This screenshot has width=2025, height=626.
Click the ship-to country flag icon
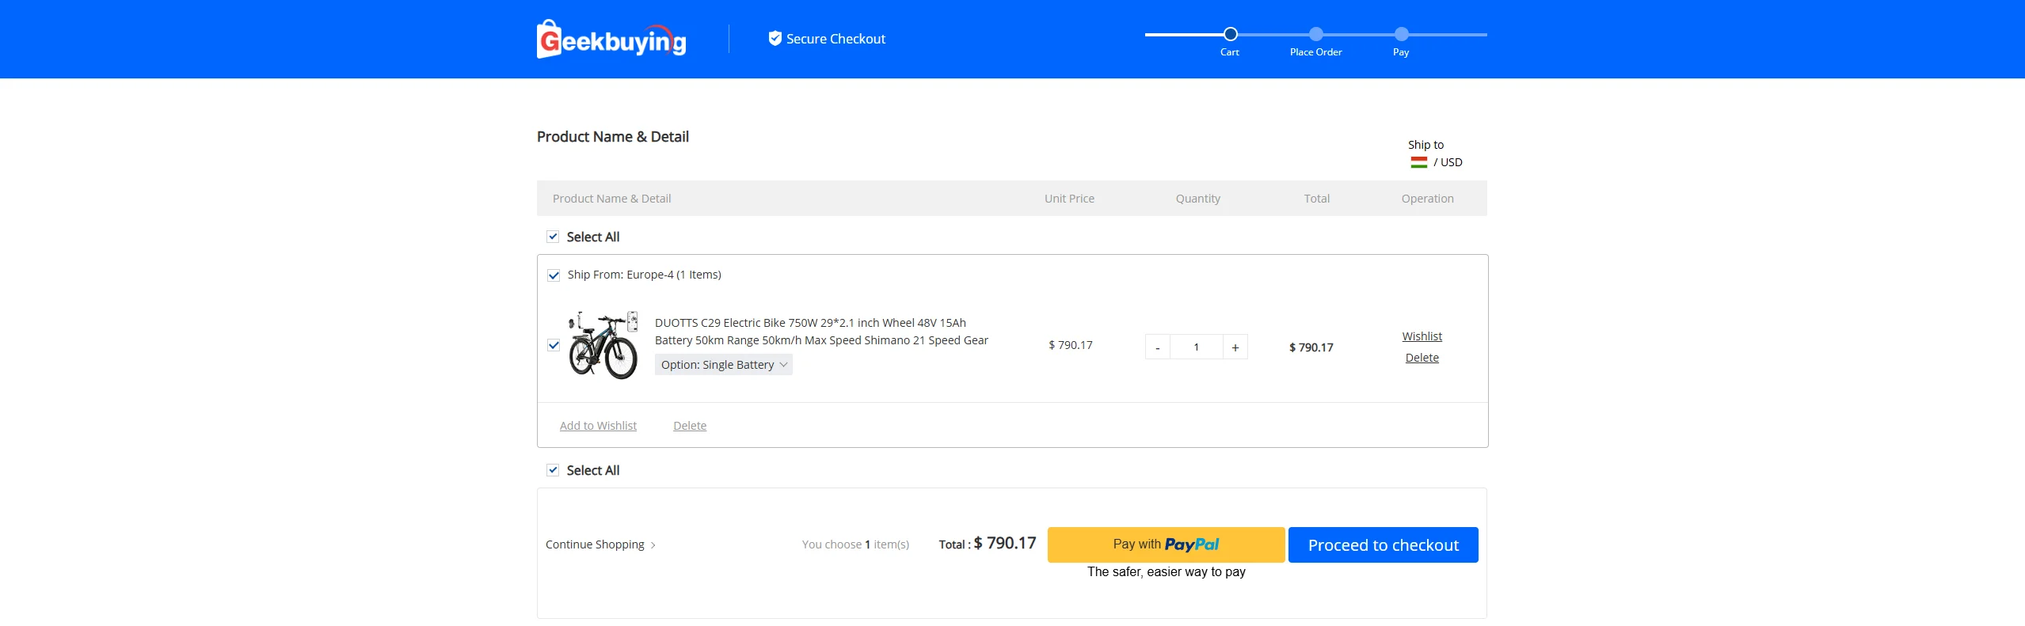[x=1418, y=162]
